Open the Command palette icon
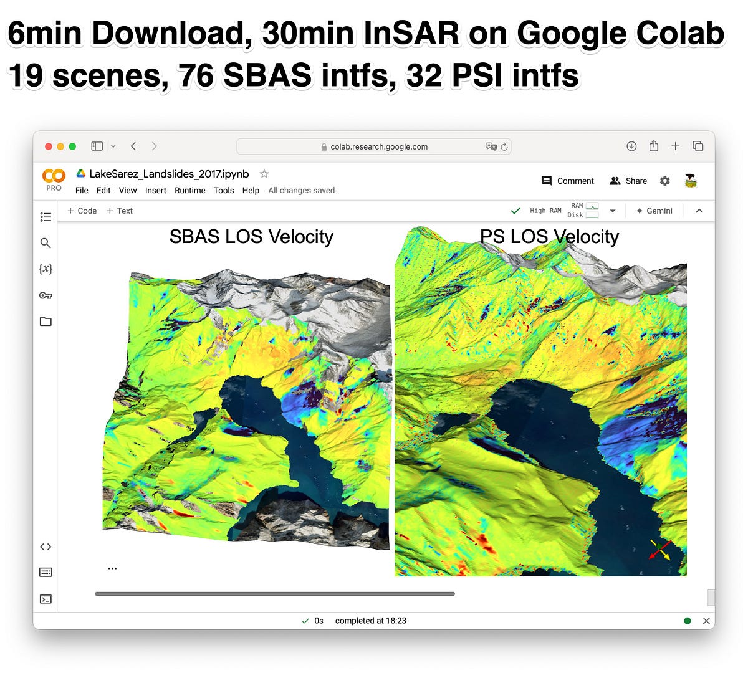 [x=46, y=572]
